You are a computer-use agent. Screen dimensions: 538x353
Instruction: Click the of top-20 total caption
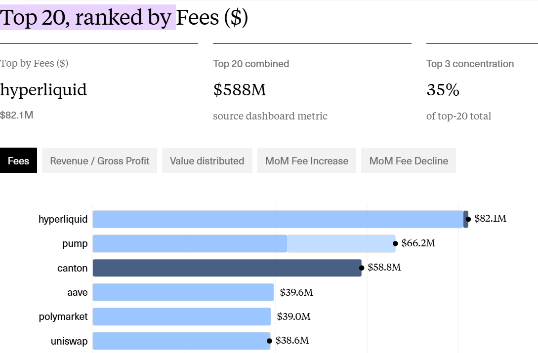tap(459, 116)
